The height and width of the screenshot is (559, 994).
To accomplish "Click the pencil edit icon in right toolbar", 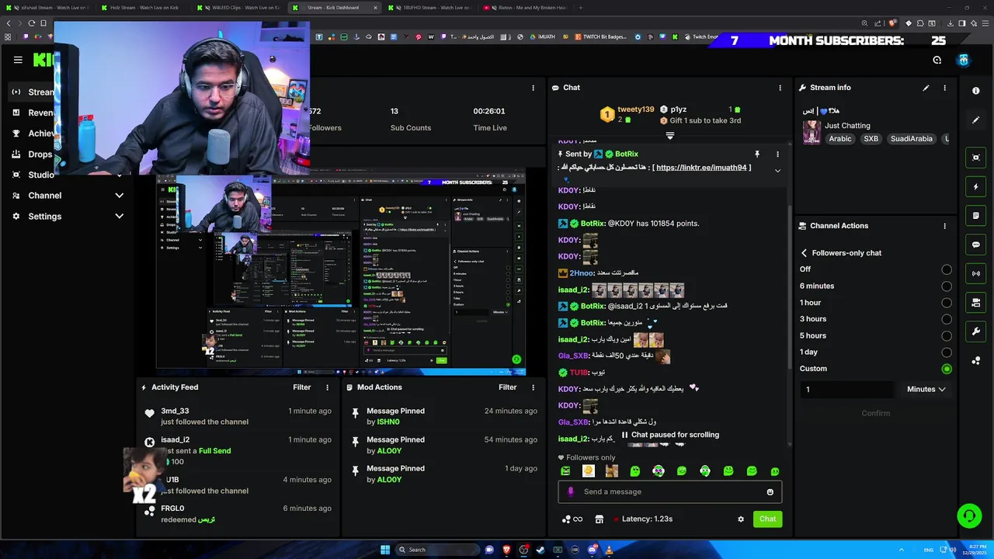I will click(x=976, y=120).
